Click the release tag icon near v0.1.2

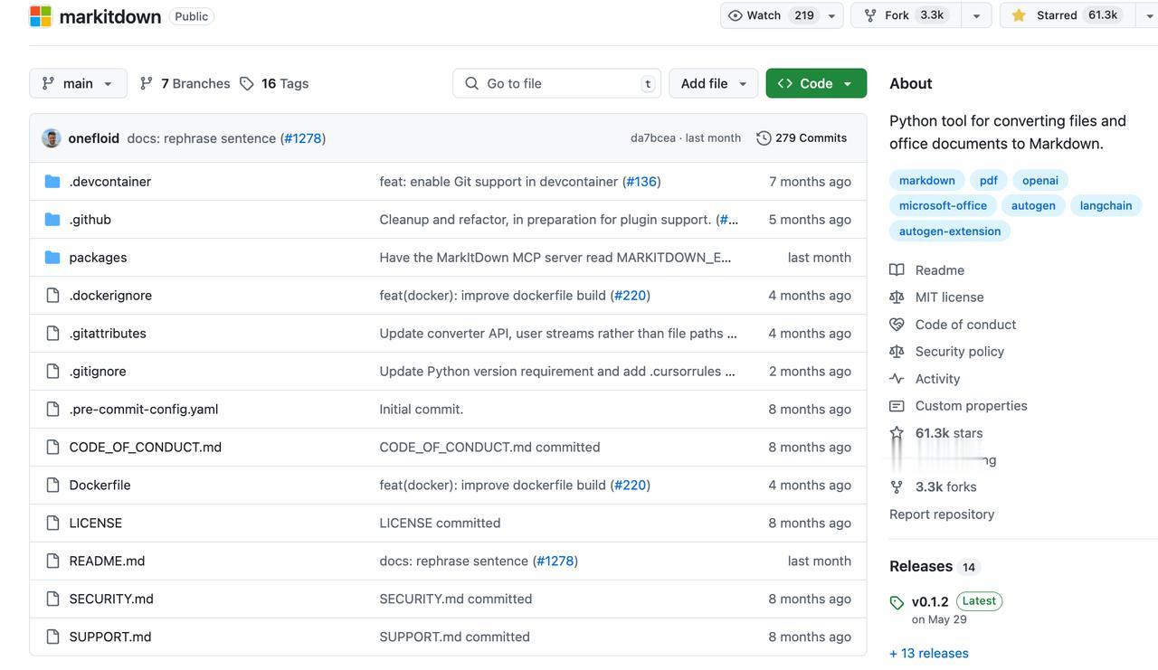(897, 603)
